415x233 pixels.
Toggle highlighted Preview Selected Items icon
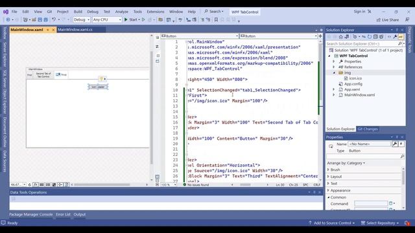[x=401, y=37]
